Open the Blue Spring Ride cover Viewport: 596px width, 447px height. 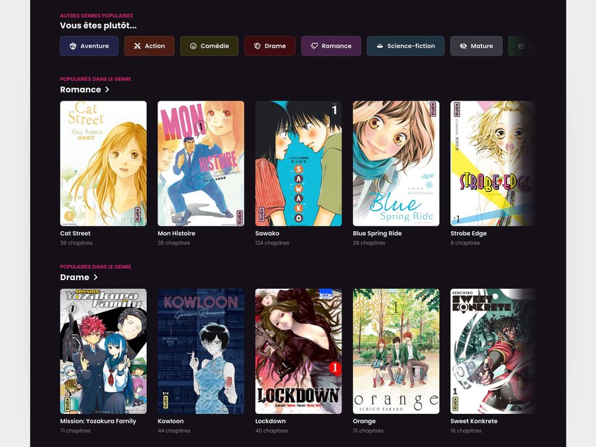tap(396, 163)
